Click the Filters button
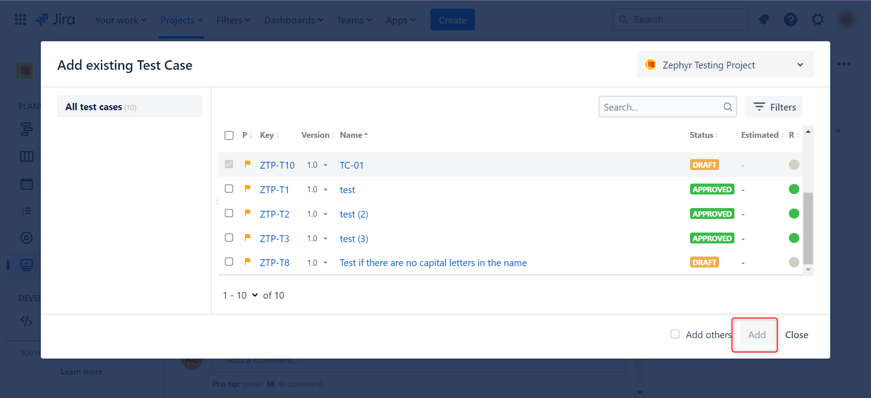Image resolution: width=871 pixels, height=398 pixels. click(x=774, y=107)
